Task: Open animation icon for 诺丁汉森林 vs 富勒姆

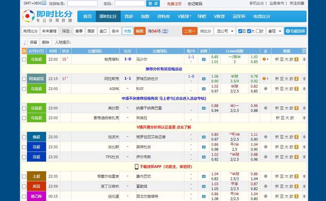Action: [x=204, y=186]
